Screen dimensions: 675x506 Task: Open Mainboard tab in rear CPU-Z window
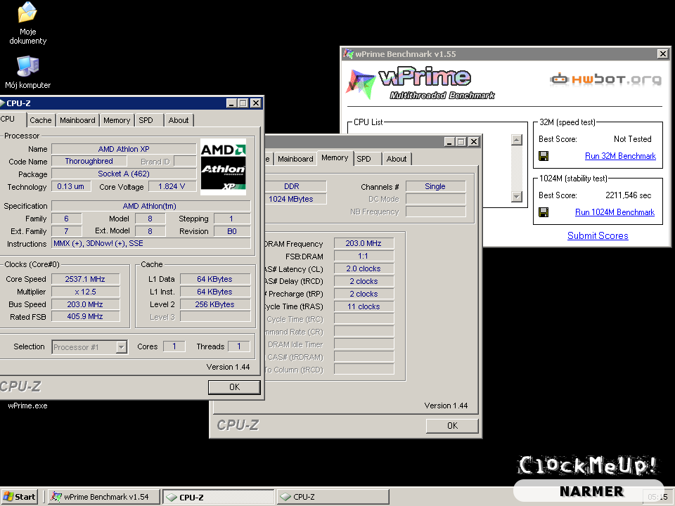pos(295,159)
